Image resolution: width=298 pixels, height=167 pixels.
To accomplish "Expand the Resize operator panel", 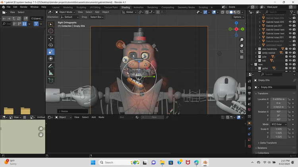I will pos(73,111).
